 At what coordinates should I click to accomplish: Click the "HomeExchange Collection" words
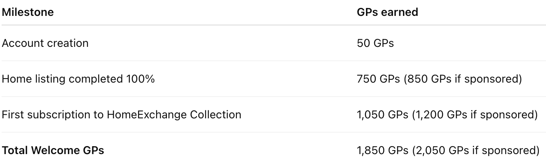pyautogui.click(x=174, y=115)
